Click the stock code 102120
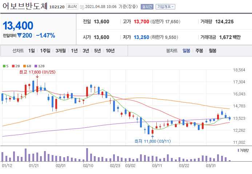This screenshot has width=252, height=174. point(57,7)
